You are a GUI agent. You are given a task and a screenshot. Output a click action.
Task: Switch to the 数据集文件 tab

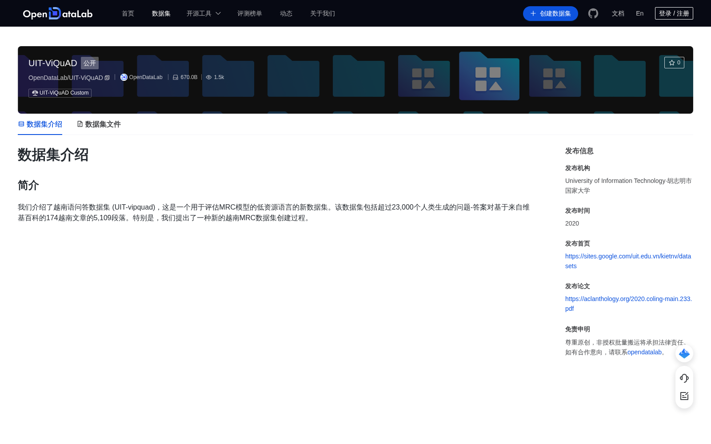point(99,124)
